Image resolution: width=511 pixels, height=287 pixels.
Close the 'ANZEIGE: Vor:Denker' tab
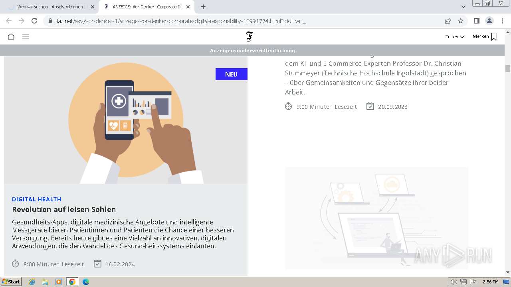pyautogui.click(x=188, y=7)
